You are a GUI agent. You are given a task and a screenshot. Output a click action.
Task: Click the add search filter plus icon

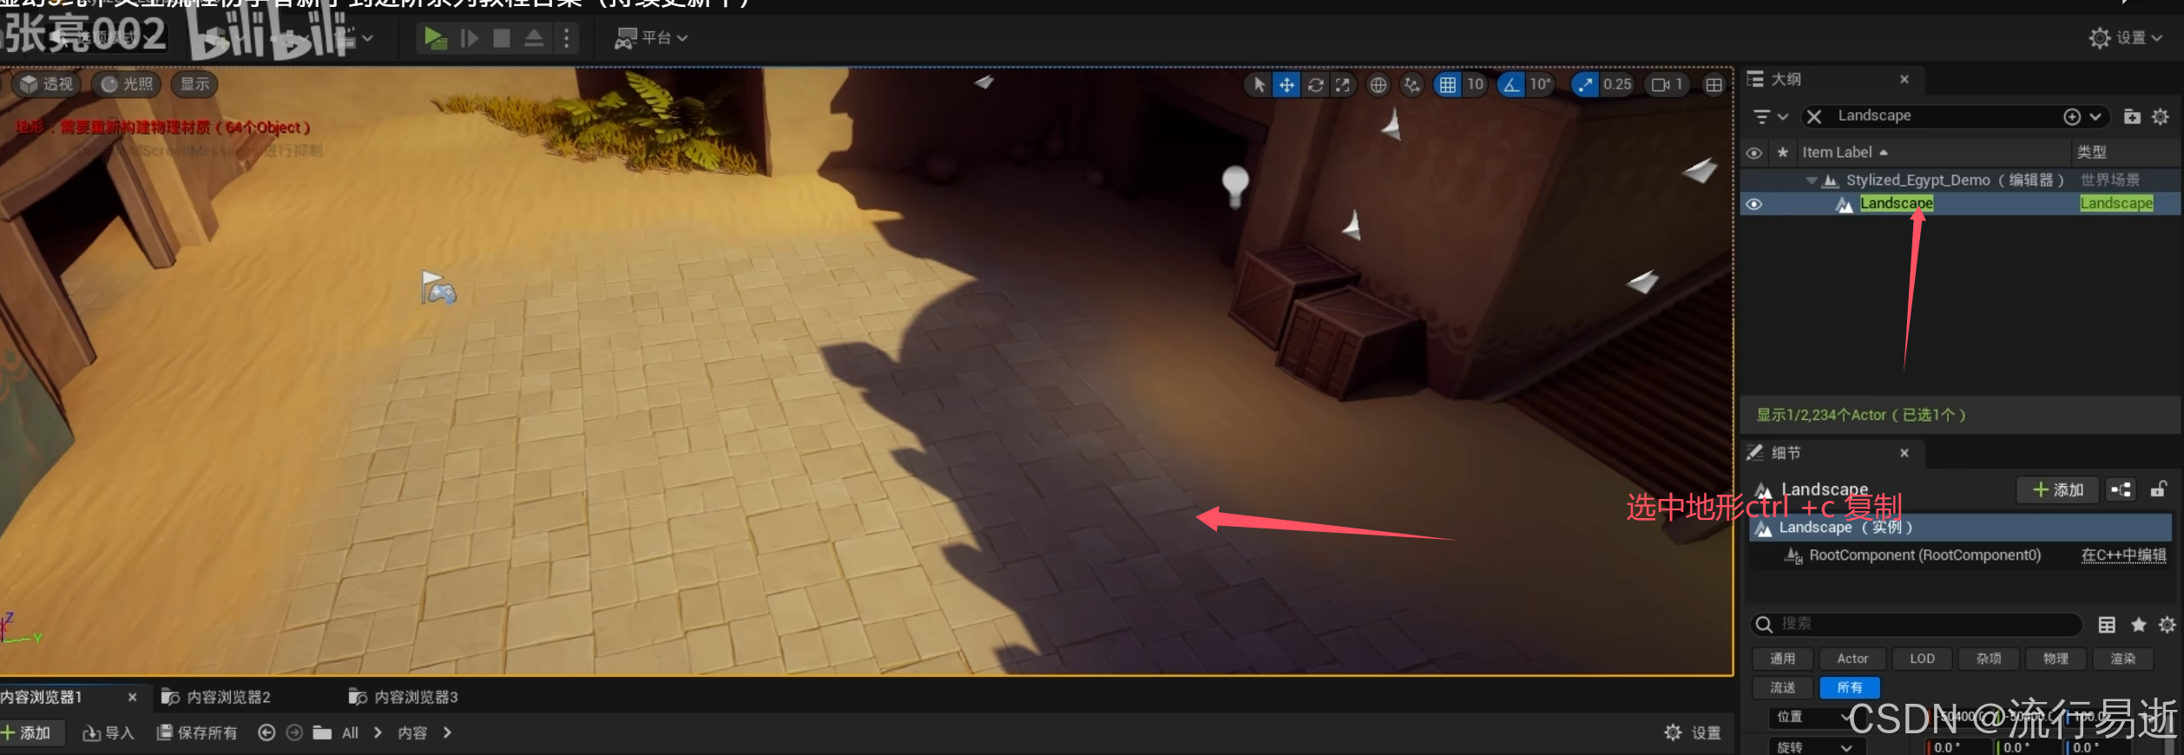tap(2072, 116)
